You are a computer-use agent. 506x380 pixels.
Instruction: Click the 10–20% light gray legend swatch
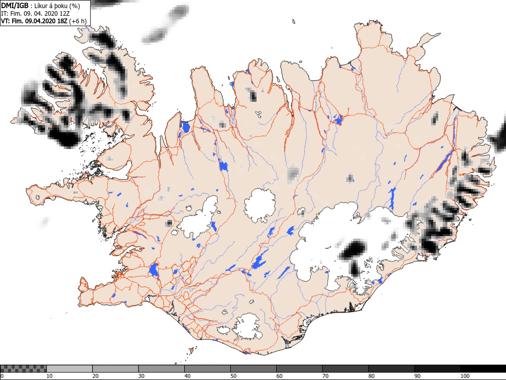coord(69,369)
